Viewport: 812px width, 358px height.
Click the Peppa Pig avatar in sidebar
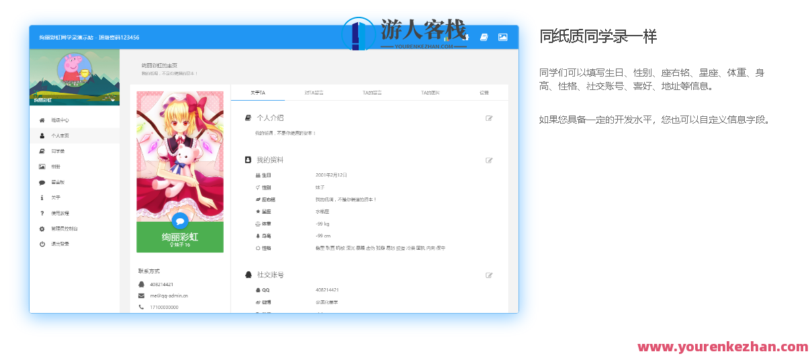(75, 70)
